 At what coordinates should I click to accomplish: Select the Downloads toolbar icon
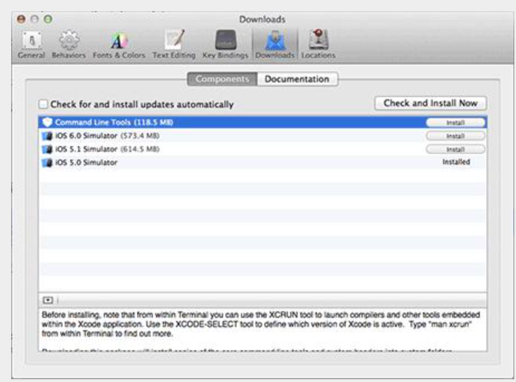point(275,45)
